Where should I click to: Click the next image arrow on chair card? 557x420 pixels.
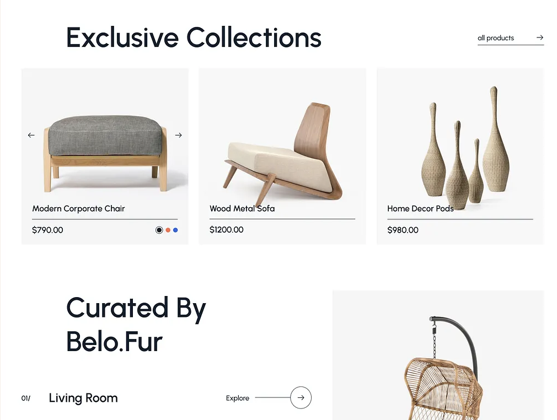(179, 135)
